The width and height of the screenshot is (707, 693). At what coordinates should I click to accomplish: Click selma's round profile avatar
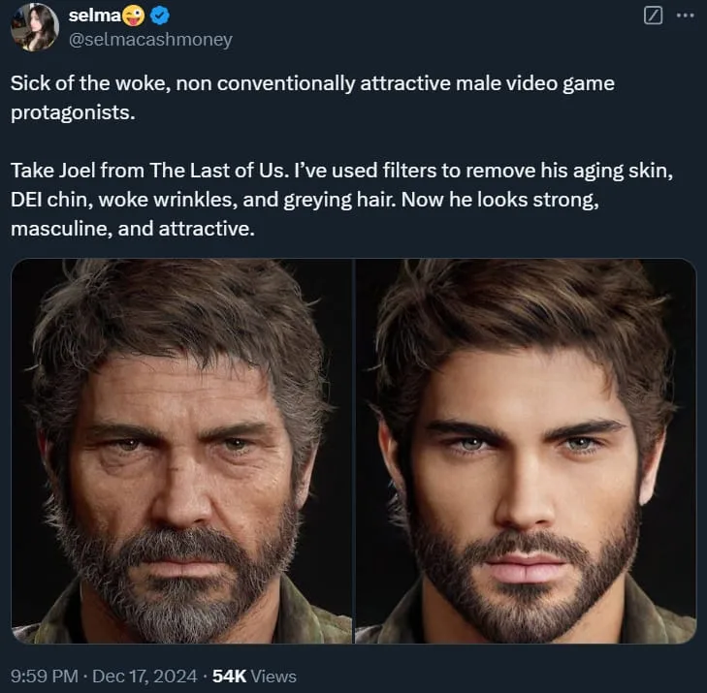point(35,27)
